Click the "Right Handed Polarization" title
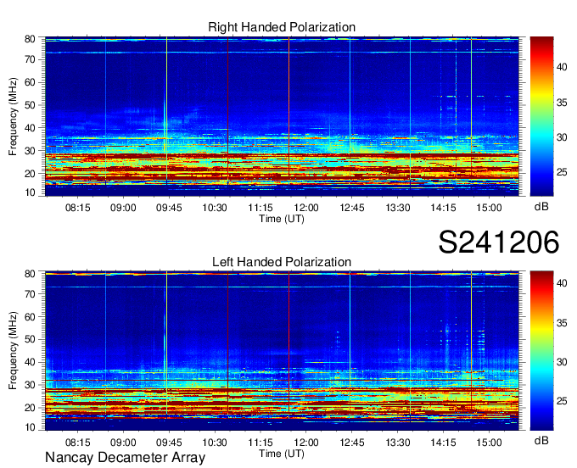Image resolution: width=577 pixels, height=468 pixels. (282, 27)
